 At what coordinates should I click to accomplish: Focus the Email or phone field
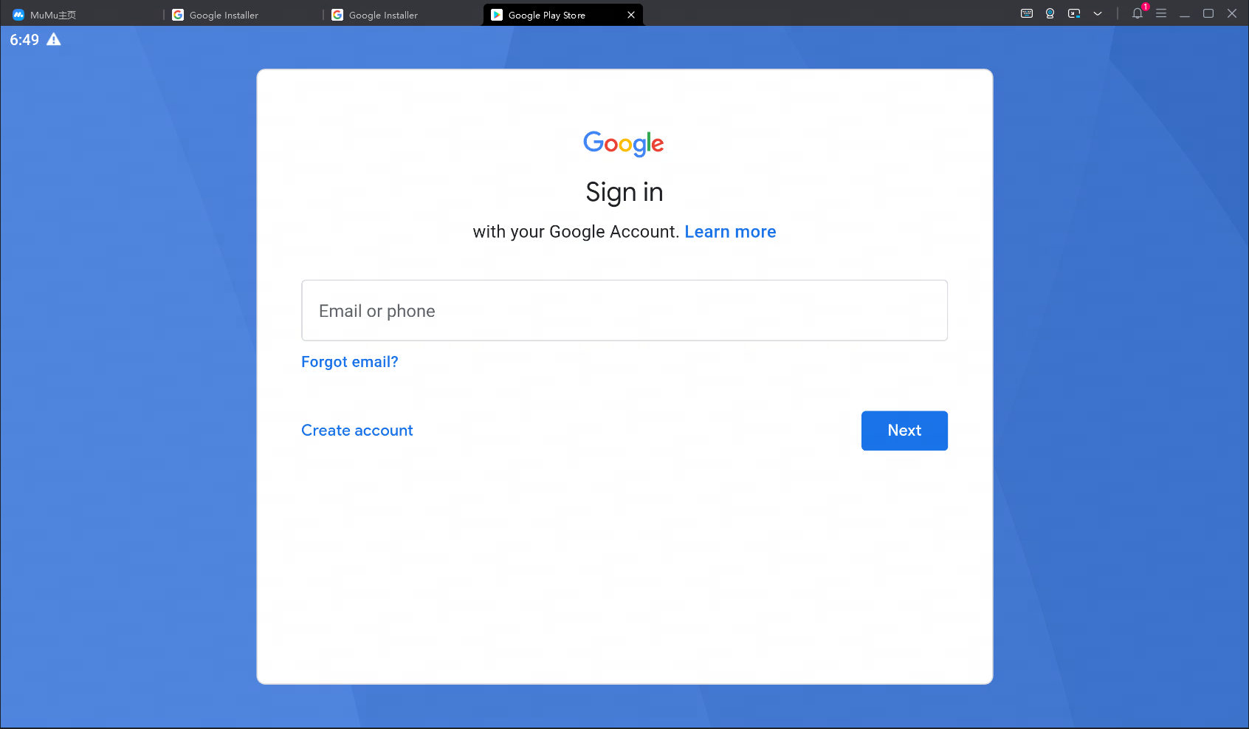[624, 310]
